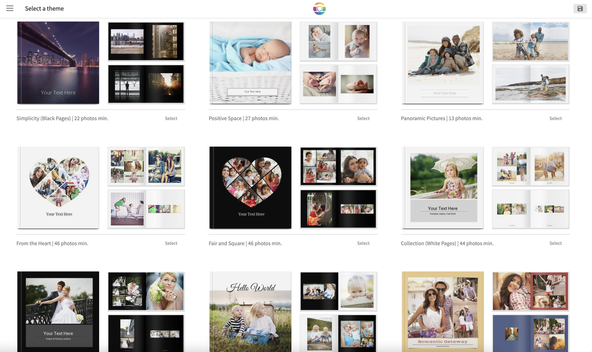Viewport: 592px width, 352px height.
Task: Open the umbrella girl cover preview
Action: pos(443,188)
